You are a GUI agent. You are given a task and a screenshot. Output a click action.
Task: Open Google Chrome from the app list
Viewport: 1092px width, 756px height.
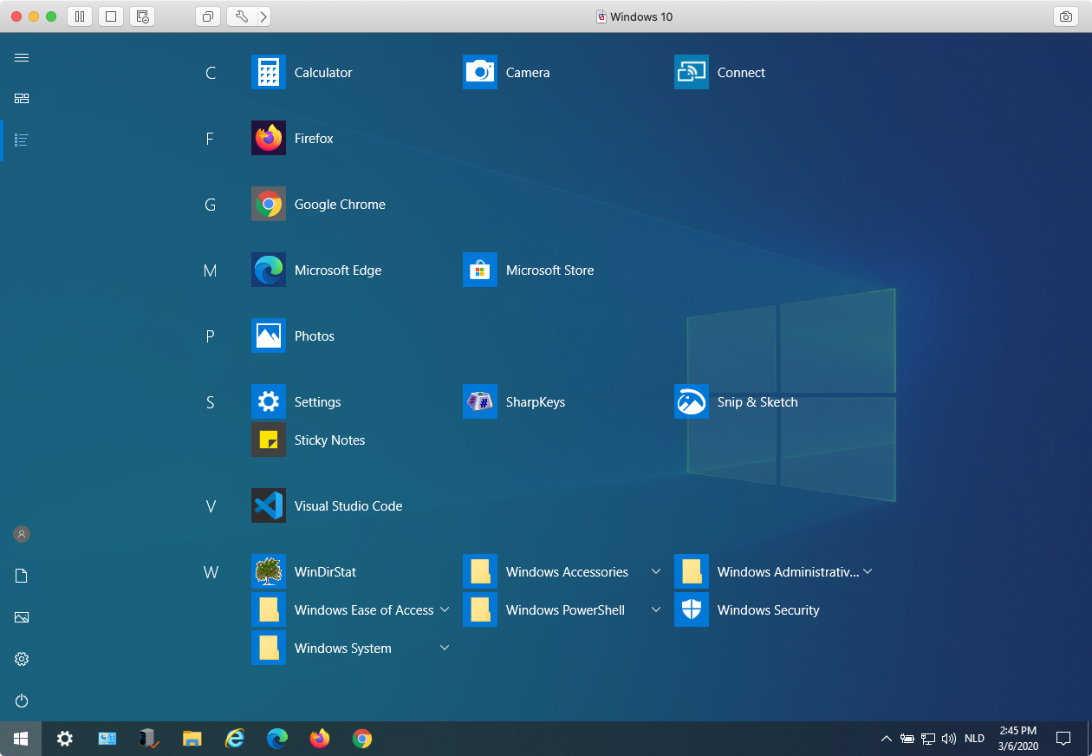point(269,205)
